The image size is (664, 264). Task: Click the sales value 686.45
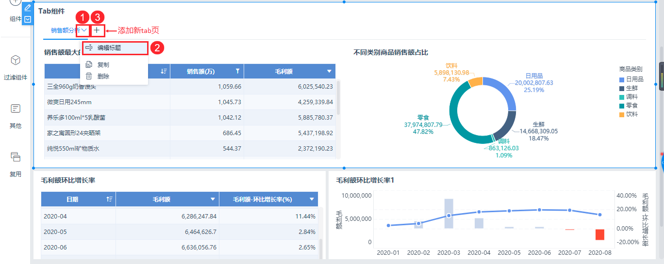232,133
